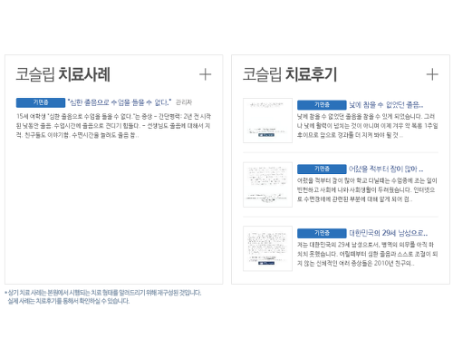Click the thumbnail beside "어렸을 적부터 잠이 많아"
This screenshot has width=453, height=339.
coord(267,184)
